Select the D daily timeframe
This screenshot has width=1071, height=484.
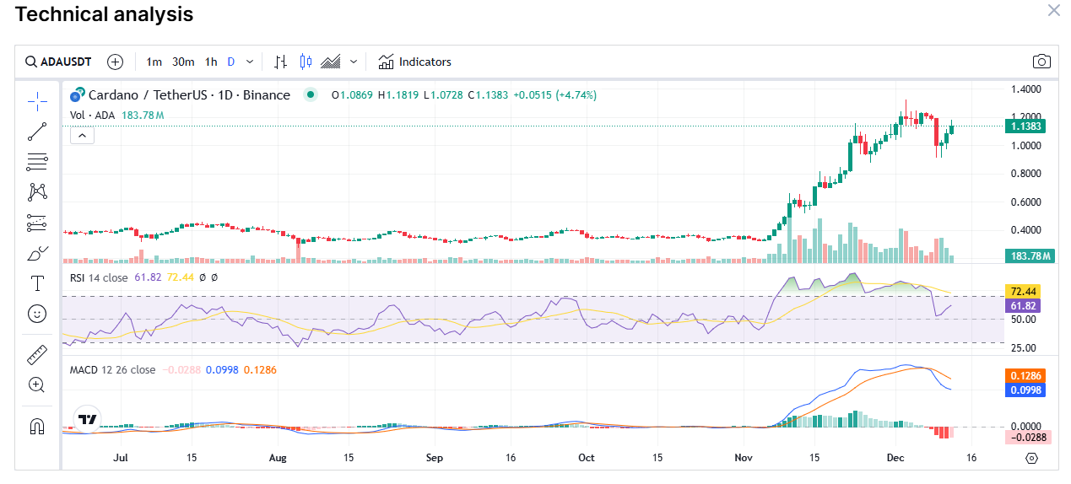(x=230, y=62)
